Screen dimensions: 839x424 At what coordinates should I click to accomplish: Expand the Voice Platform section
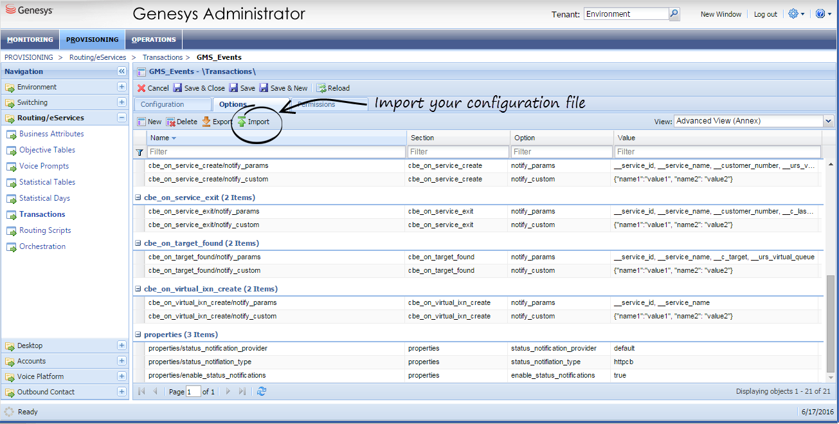click(122, 376)
